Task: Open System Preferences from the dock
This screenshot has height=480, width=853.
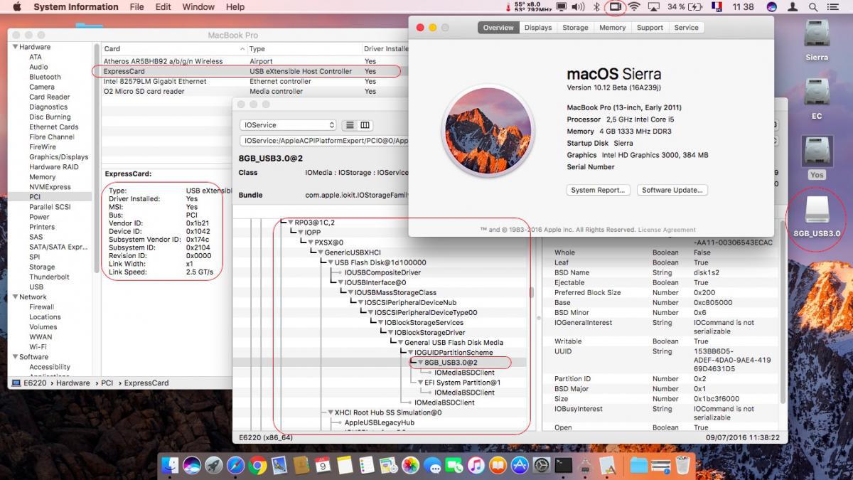Action: click(542, 466)
